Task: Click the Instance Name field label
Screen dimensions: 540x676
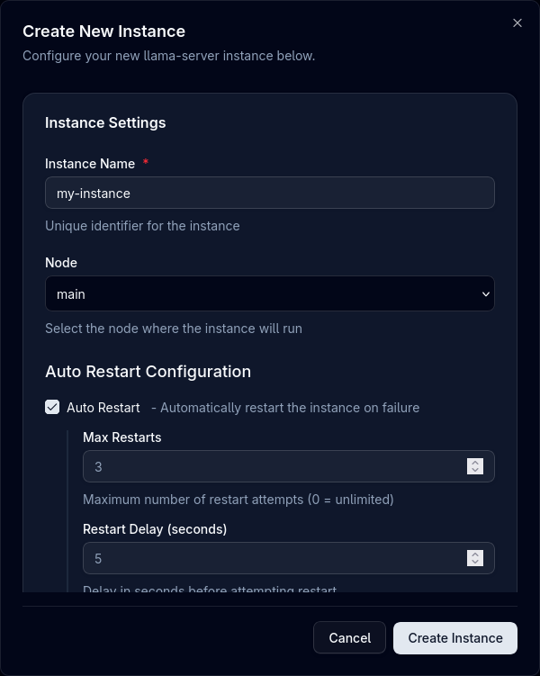Action: click(x=90, y=164)
